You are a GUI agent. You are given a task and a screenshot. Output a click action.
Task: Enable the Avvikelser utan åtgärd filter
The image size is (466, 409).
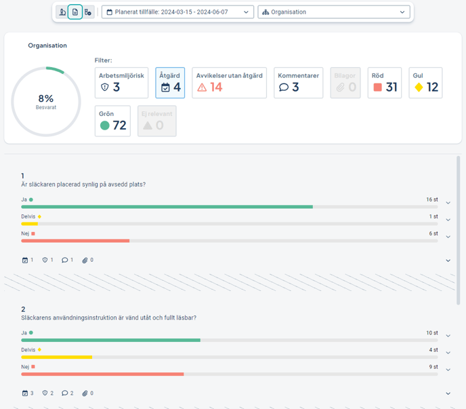[229, 83]
